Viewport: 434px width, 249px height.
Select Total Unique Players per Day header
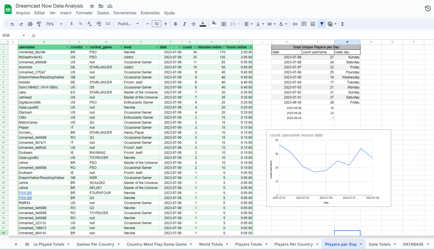[x=316, y=47]
